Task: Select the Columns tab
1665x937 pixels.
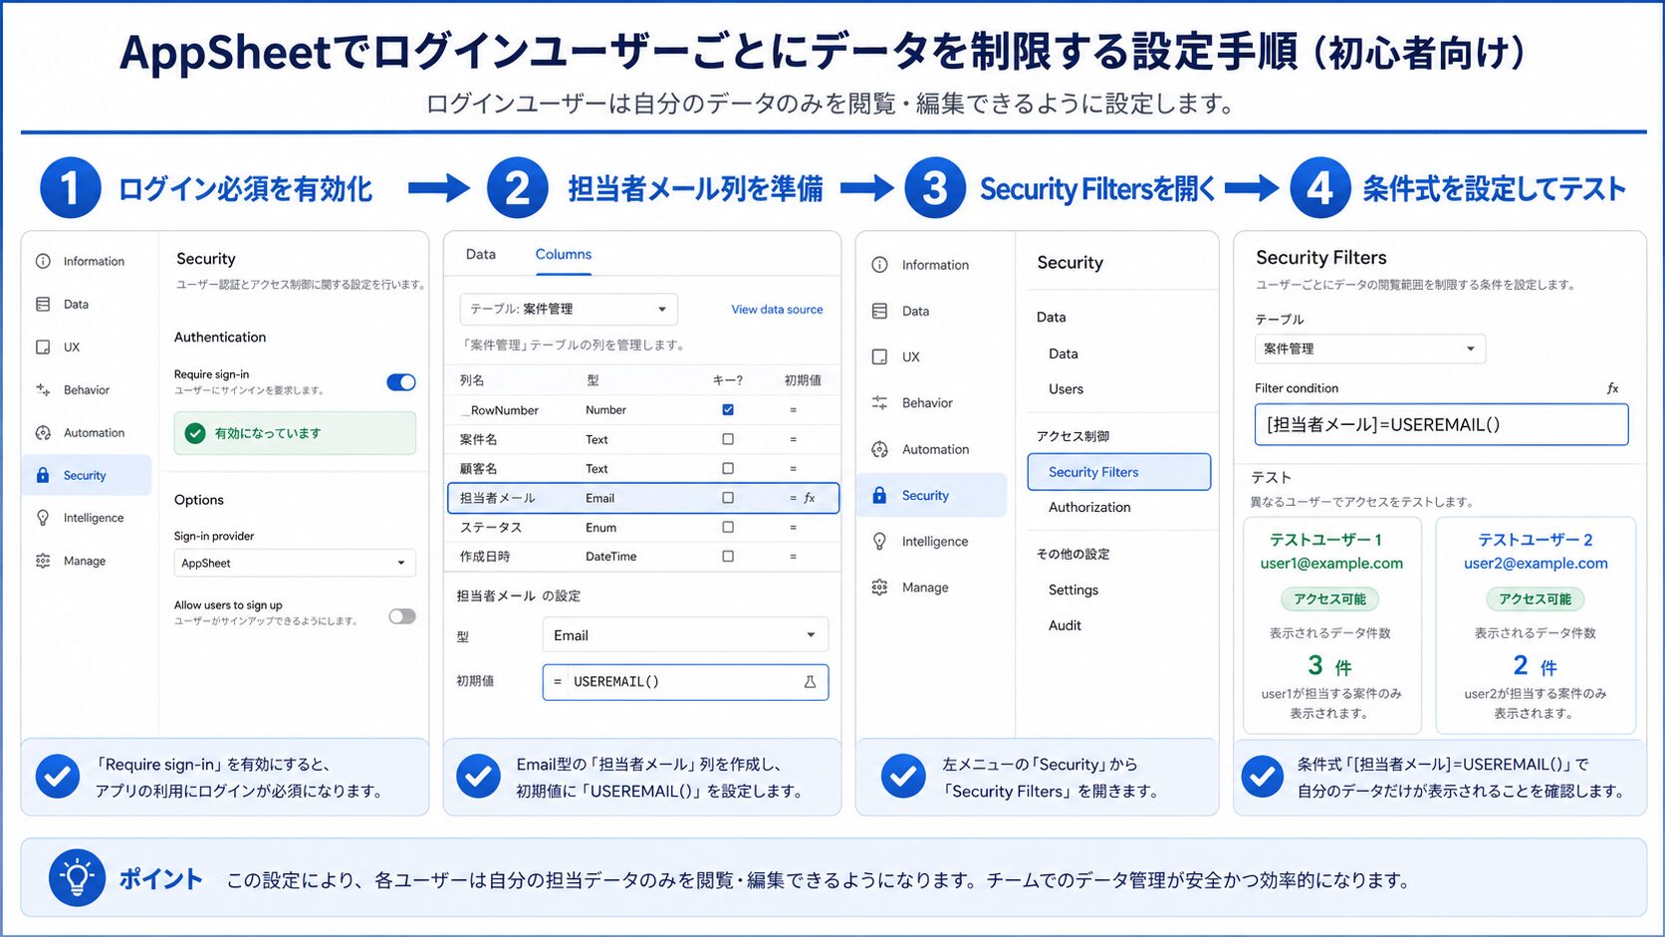Action: click(564, 254)
